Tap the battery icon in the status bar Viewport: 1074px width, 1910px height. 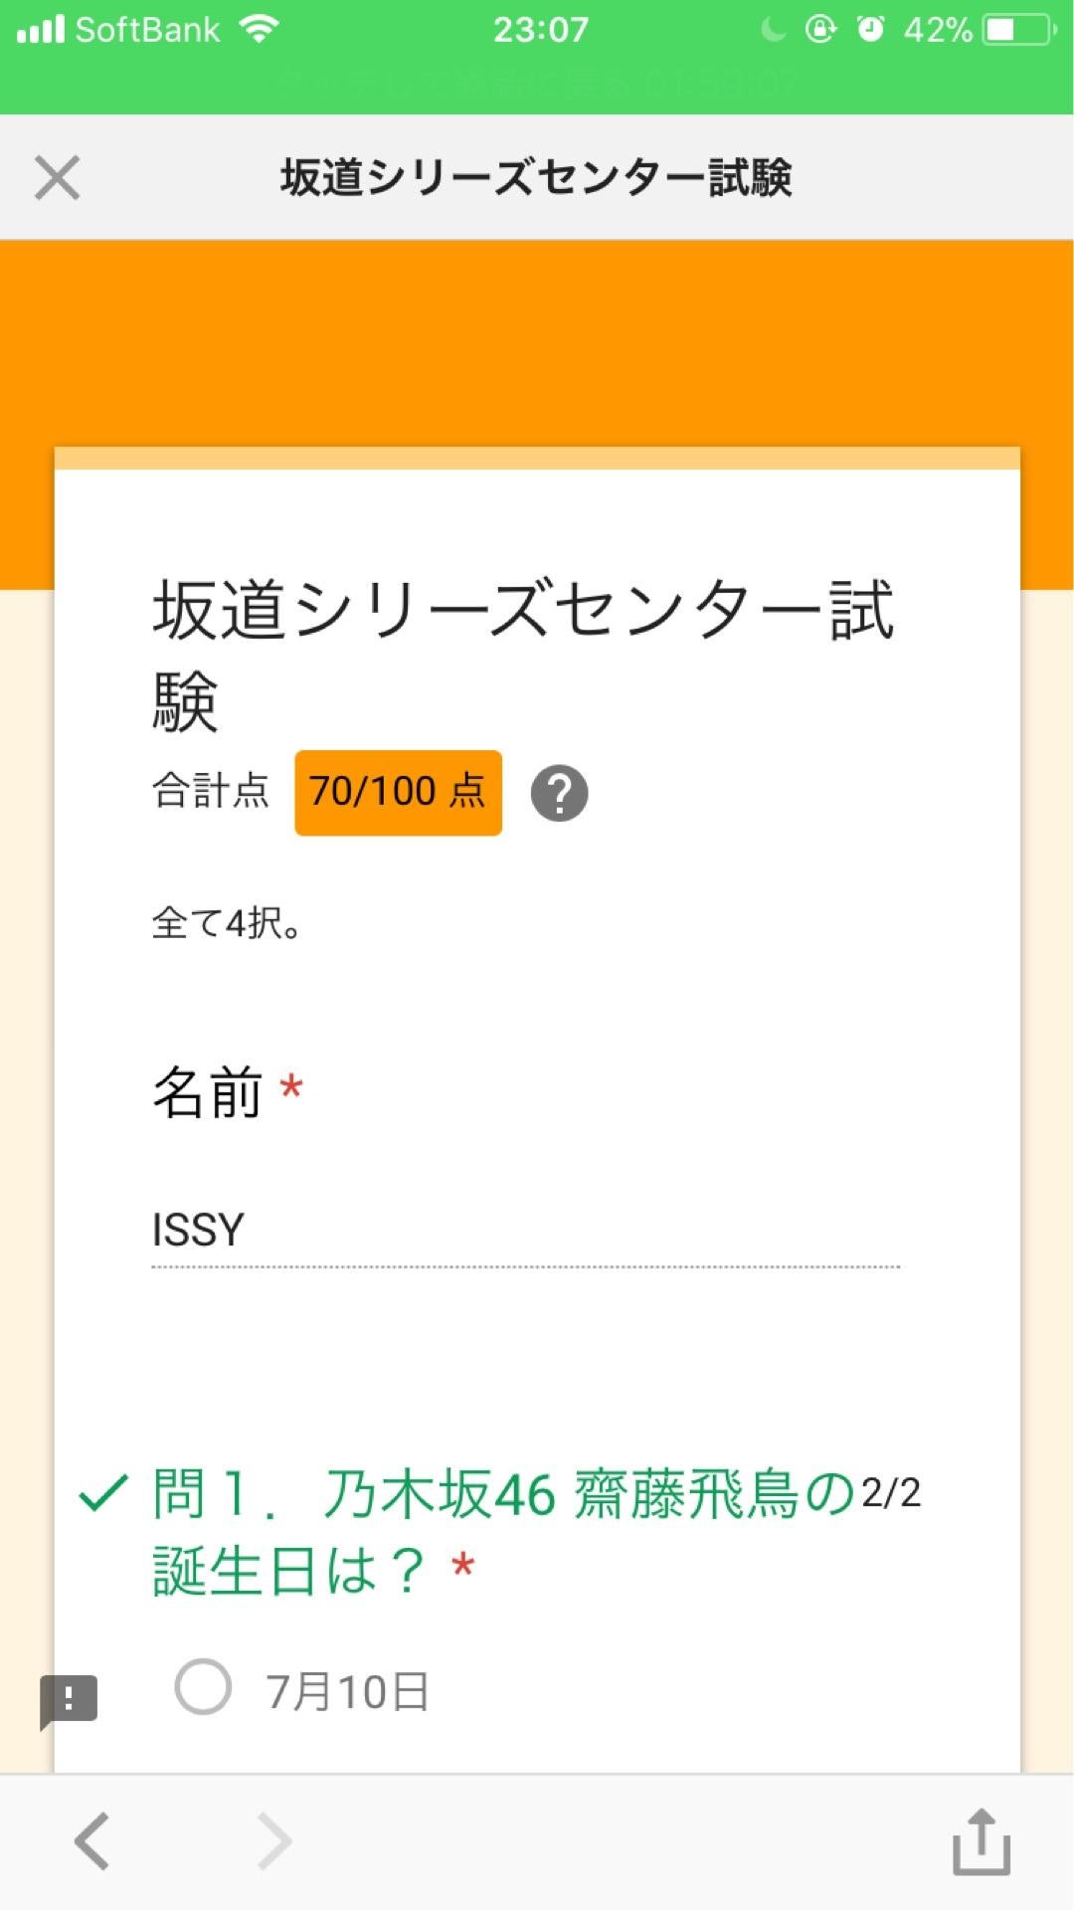[x=1018, y=30]
